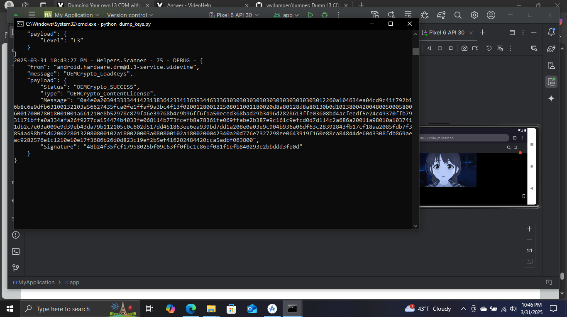Open Running Devices tool window icon
This screenshot has width=567, height=317.
[x=551, y=82]
